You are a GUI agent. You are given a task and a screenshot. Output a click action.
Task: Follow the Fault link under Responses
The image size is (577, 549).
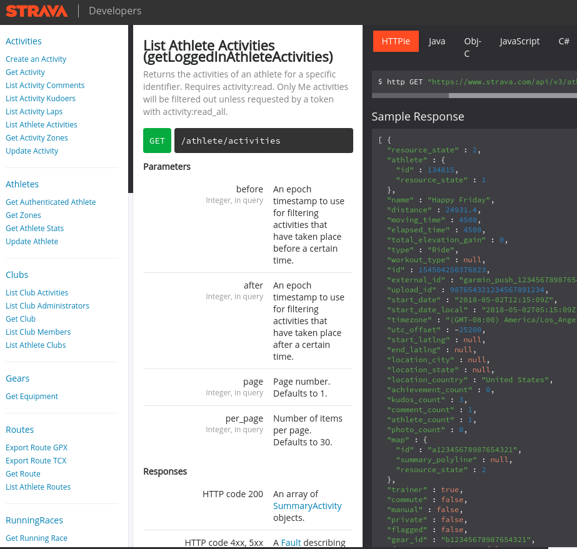pyautogui.click(x=291, y=543)
